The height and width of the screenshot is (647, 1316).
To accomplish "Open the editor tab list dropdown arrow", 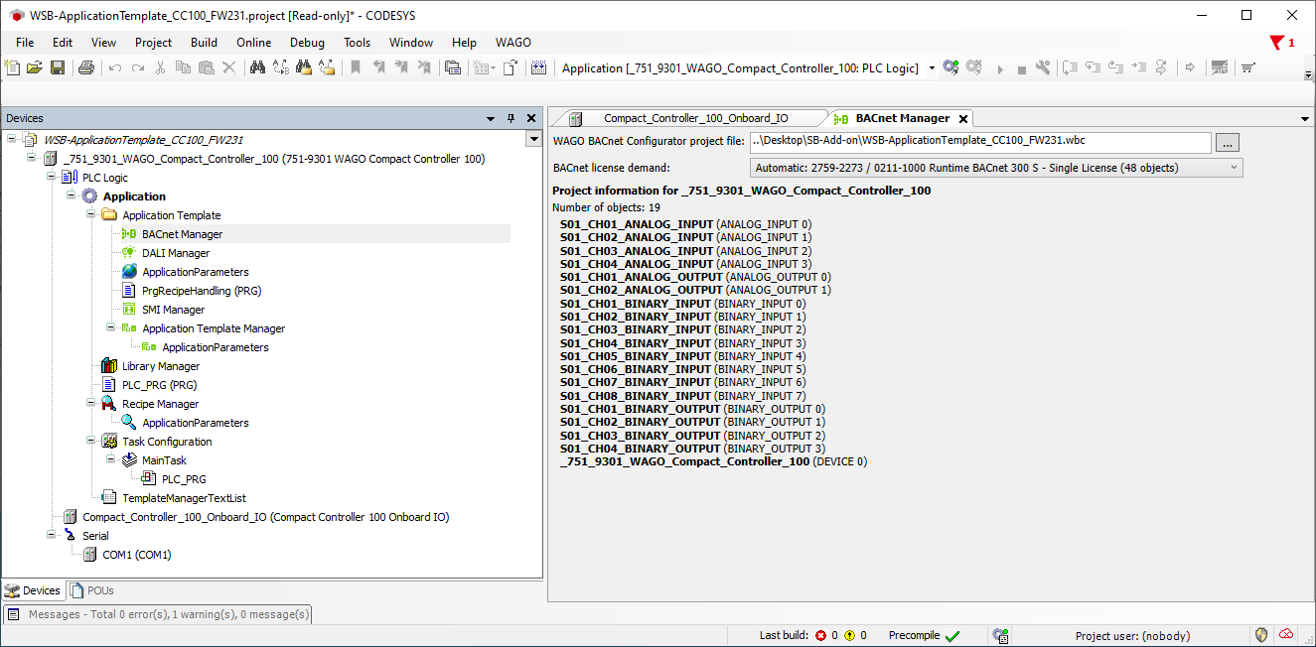I will pyautogui.click(x=1305, y=118).
